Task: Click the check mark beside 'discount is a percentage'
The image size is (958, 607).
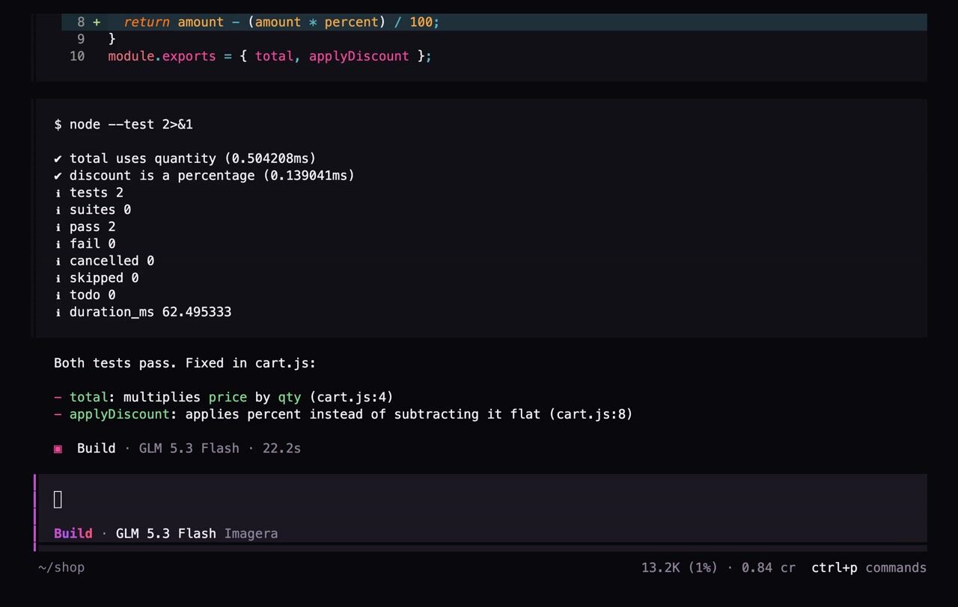Action: [58, 176]
